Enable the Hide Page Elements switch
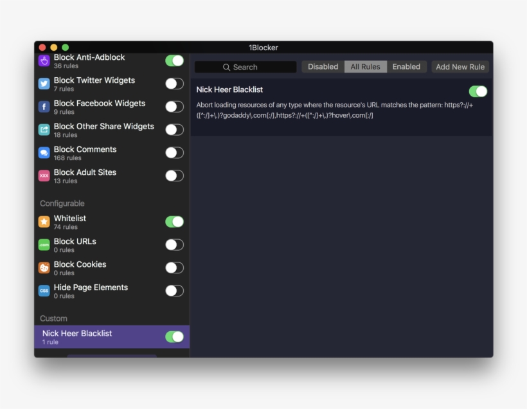The height and width of the screenshot is (409, 527). pos(174,291)
